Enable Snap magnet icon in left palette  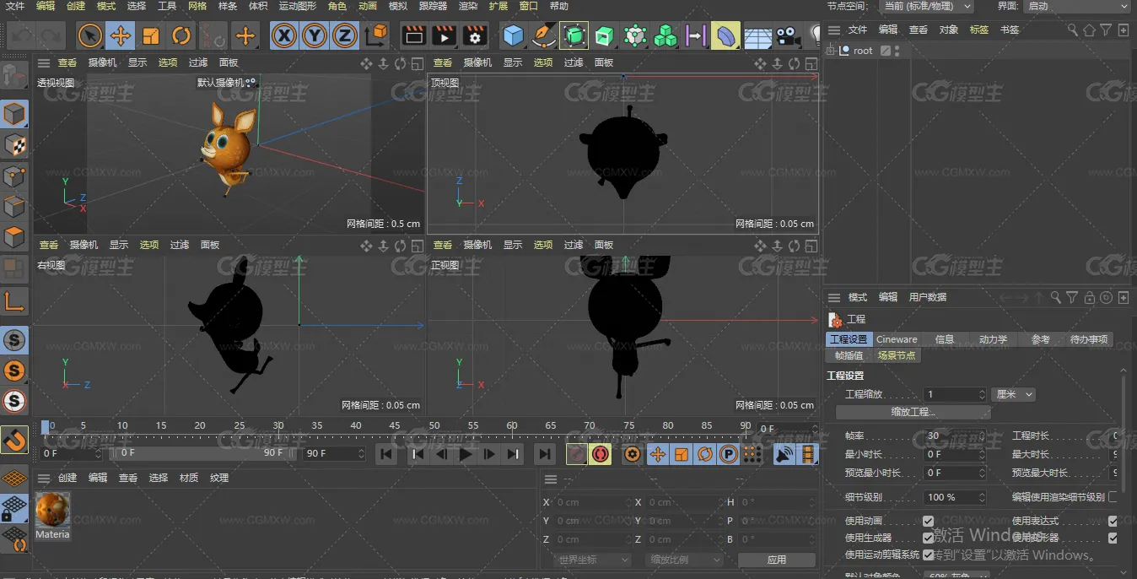pyautogui.click(x=14, y=440)
